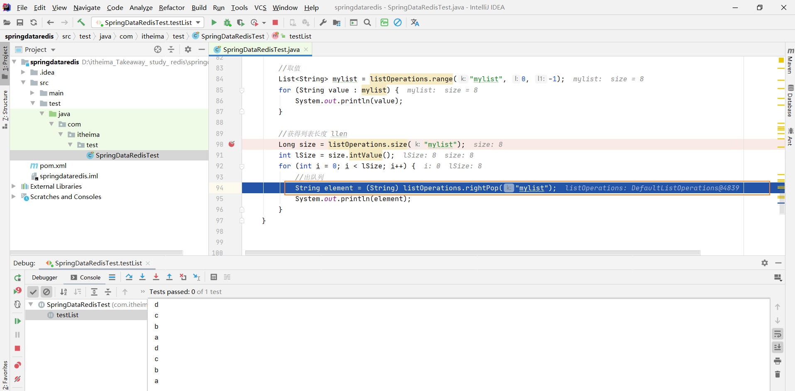The width and height of the screenshot is (795, 391).
Task: Expand Scratches and Consoles node
Action: pyautogui.click(x=14, y=197)
